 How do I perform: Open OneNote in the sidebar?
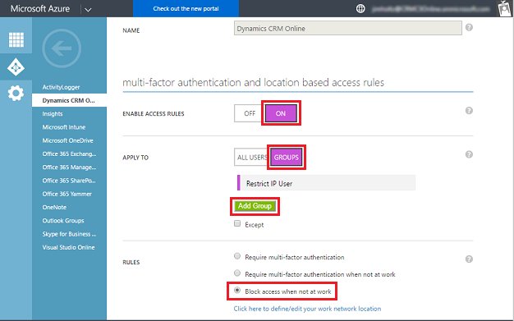click(x=54, y=208)
